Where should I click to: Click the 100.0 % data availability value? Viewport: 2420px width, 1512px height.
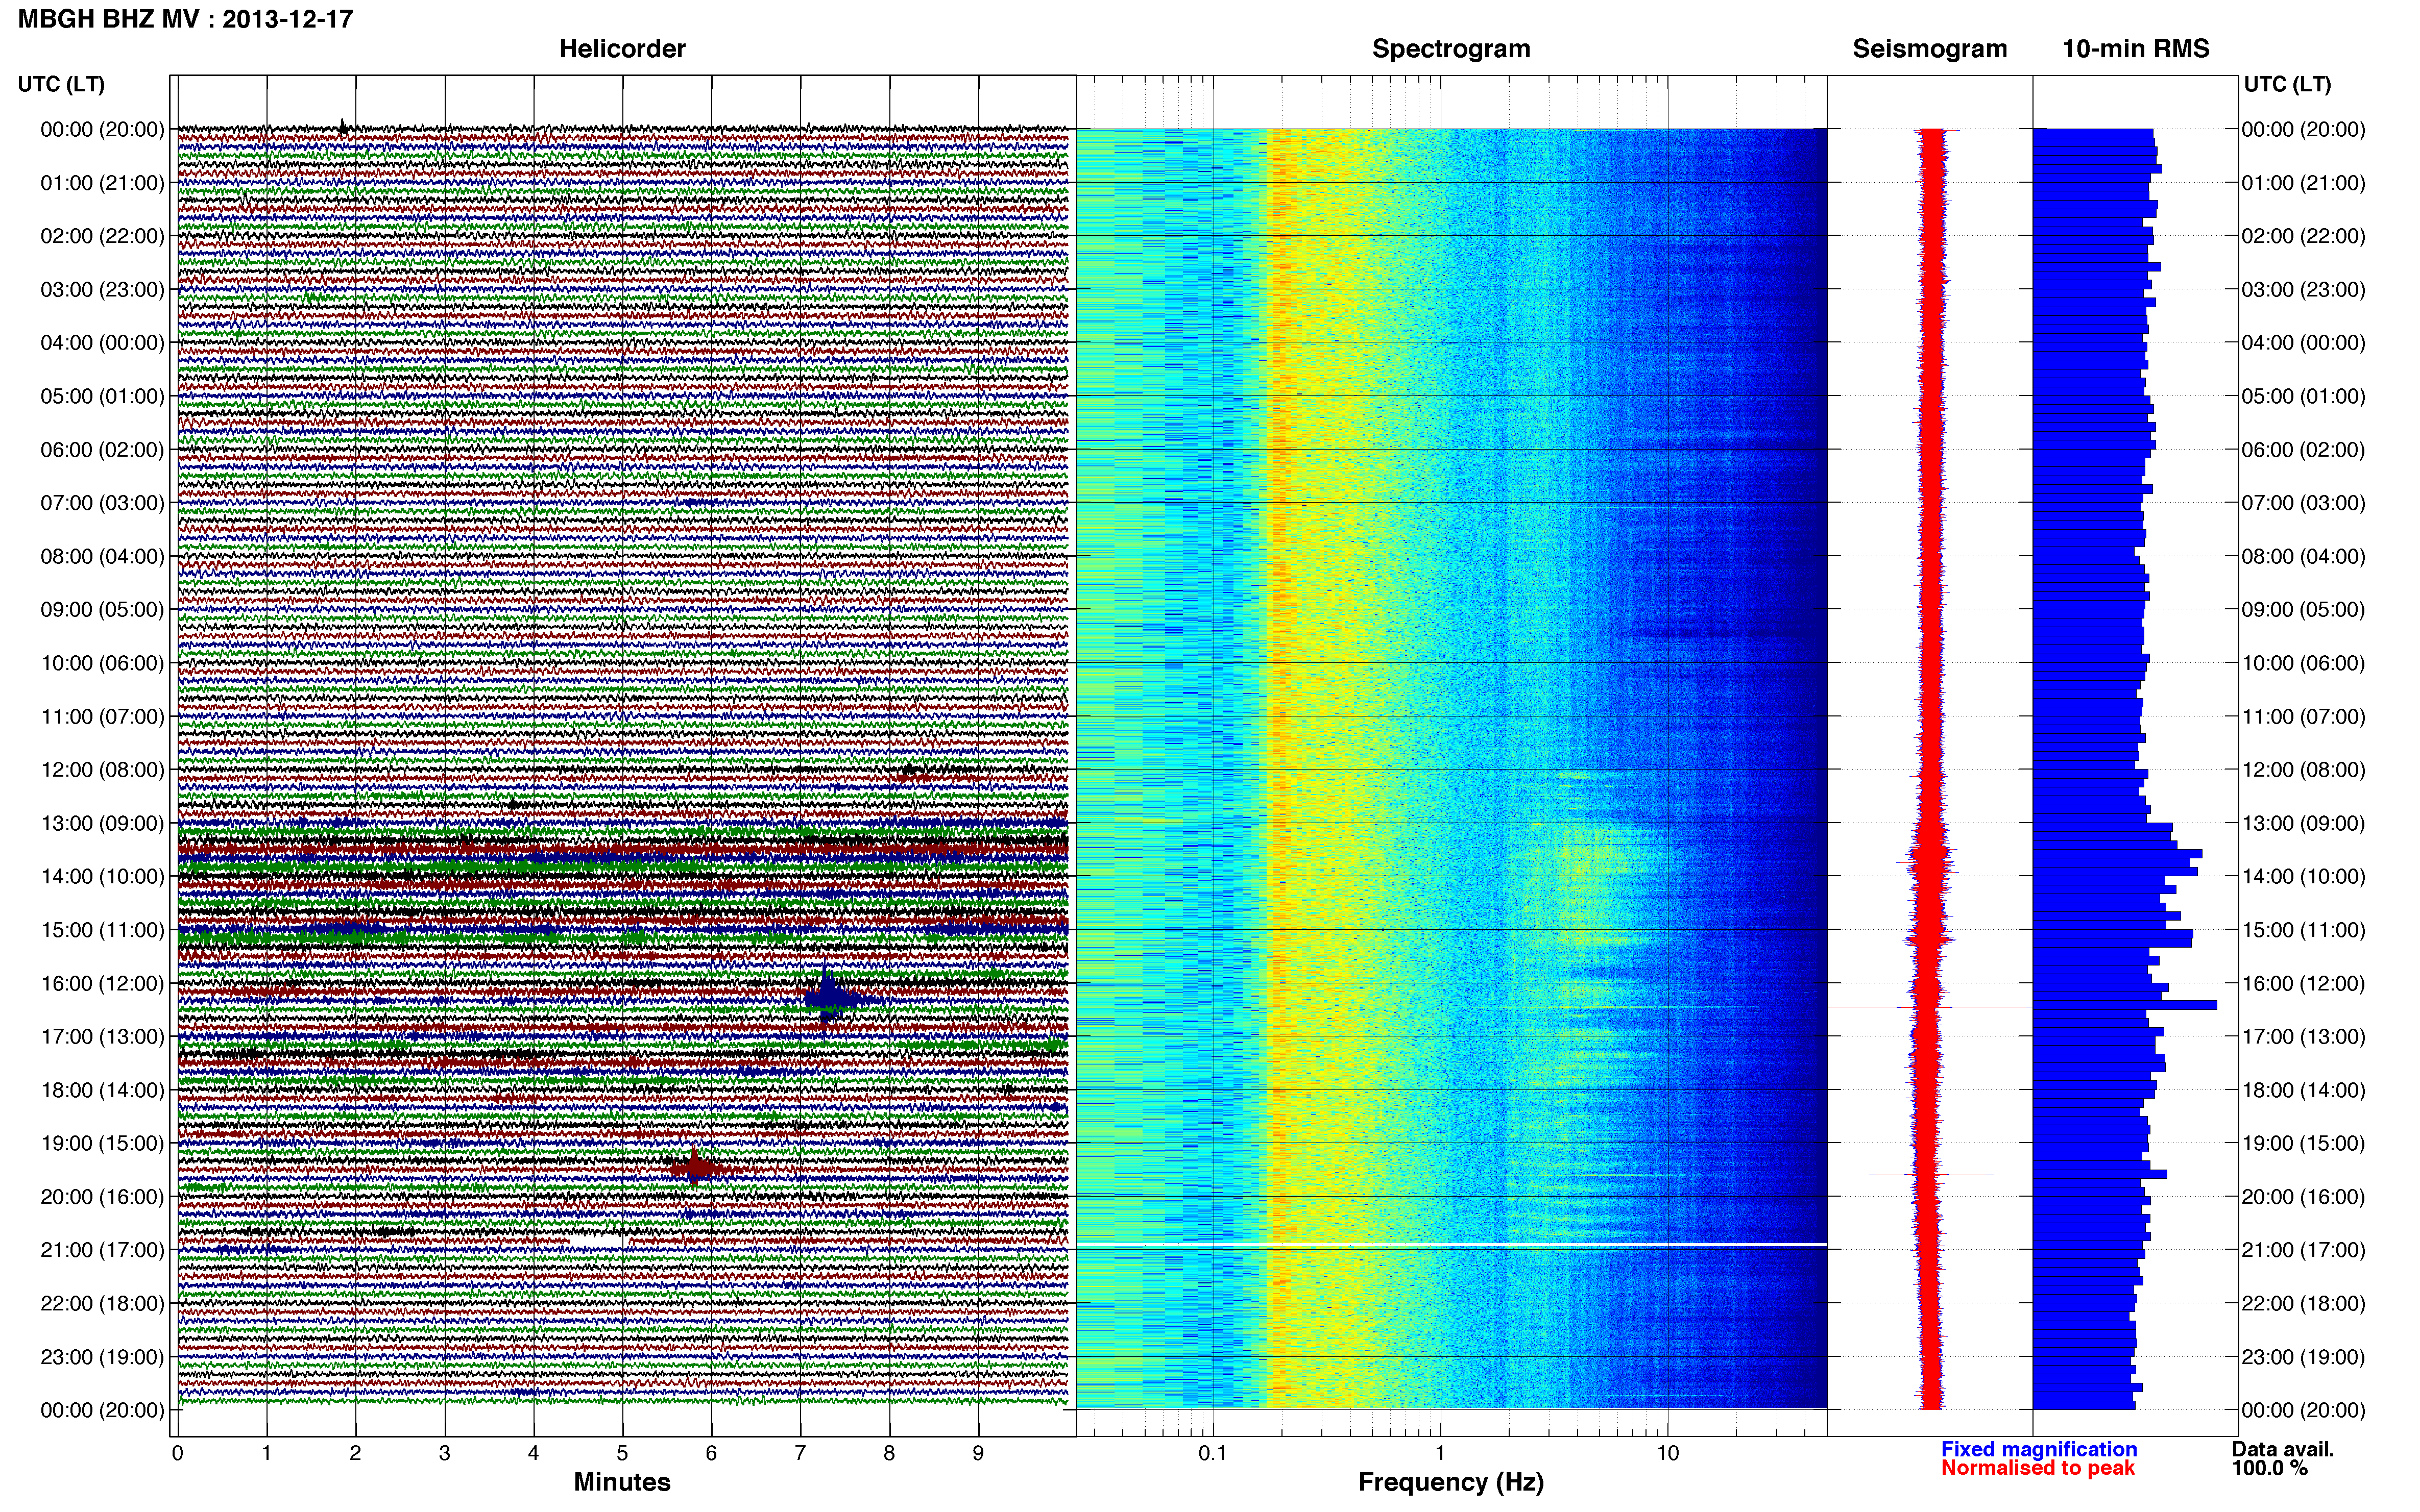click(x=2269, y=1468)
